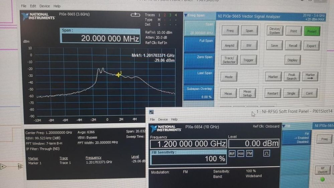
Task: Toggle the MOD modulation icon
Action: click(241, 154)
